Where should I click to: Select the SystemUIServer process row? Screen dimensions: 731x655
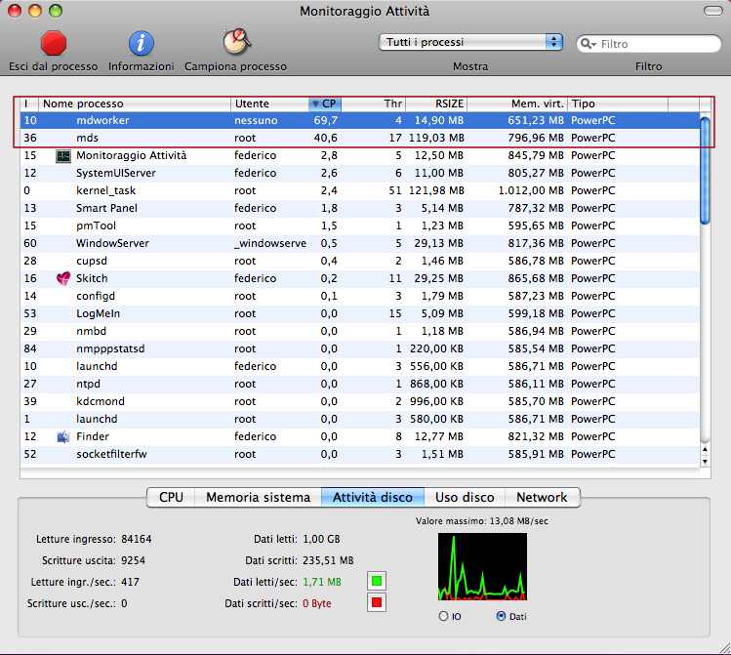(x=360, y=173)
